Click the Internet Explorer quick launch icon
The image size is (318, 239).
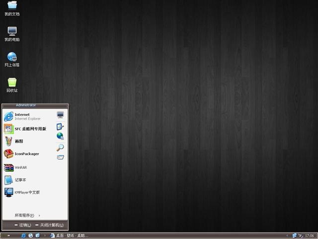click(x=23, y=236)
